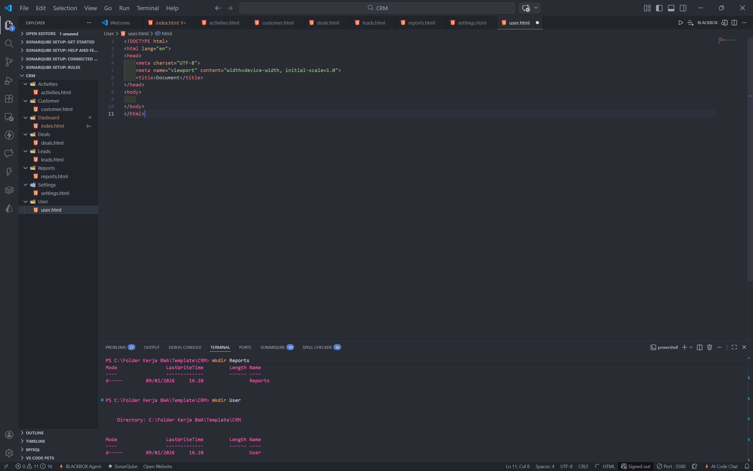Open the new terminal launch profile dropdown
The image size is (753, 471).
691,347
